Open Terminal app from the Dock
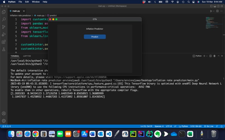 pos(182,134)
